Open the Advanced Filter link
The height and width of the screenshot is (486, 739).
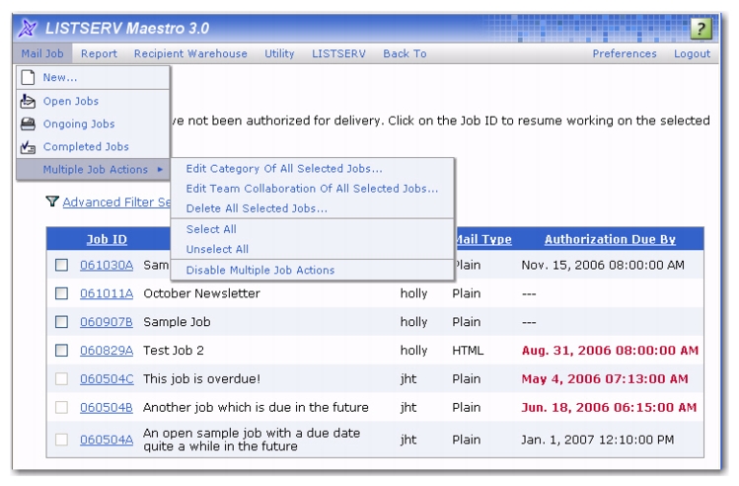point(116,202)
